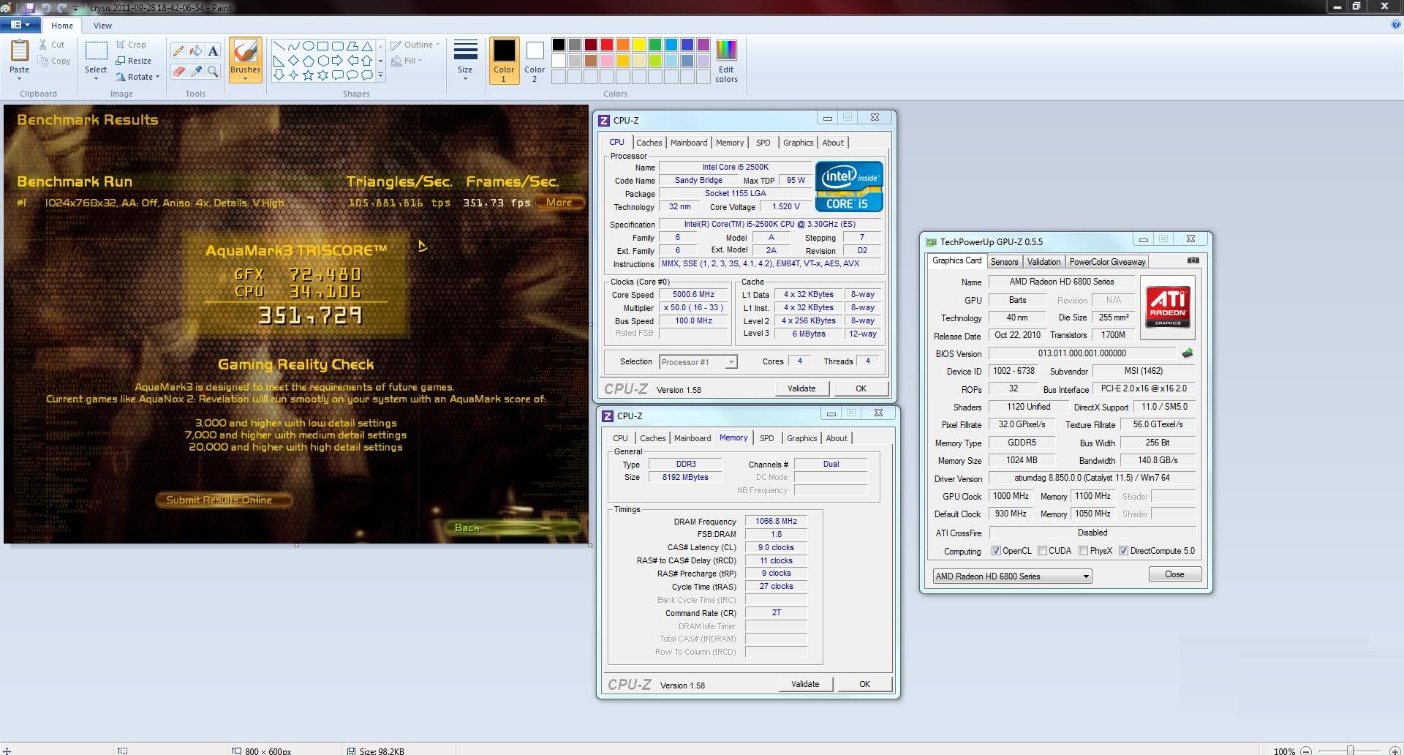Viewport: 1404px width, 755px height.
Task: Expand the Select dropdown arrow
Action: pos(96,78)
